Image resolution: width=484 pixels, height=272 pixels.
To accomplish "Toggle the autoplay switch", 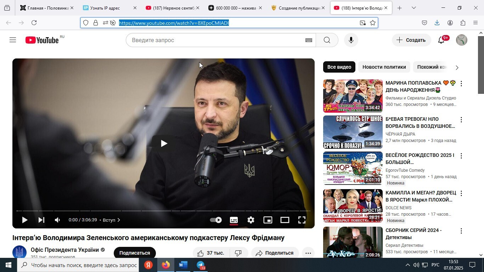I will pos(216,220).
